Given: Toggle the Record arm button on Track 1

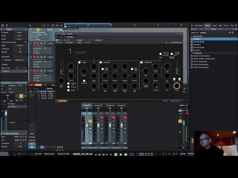Looking at the screenshot, I should point(42,30).
